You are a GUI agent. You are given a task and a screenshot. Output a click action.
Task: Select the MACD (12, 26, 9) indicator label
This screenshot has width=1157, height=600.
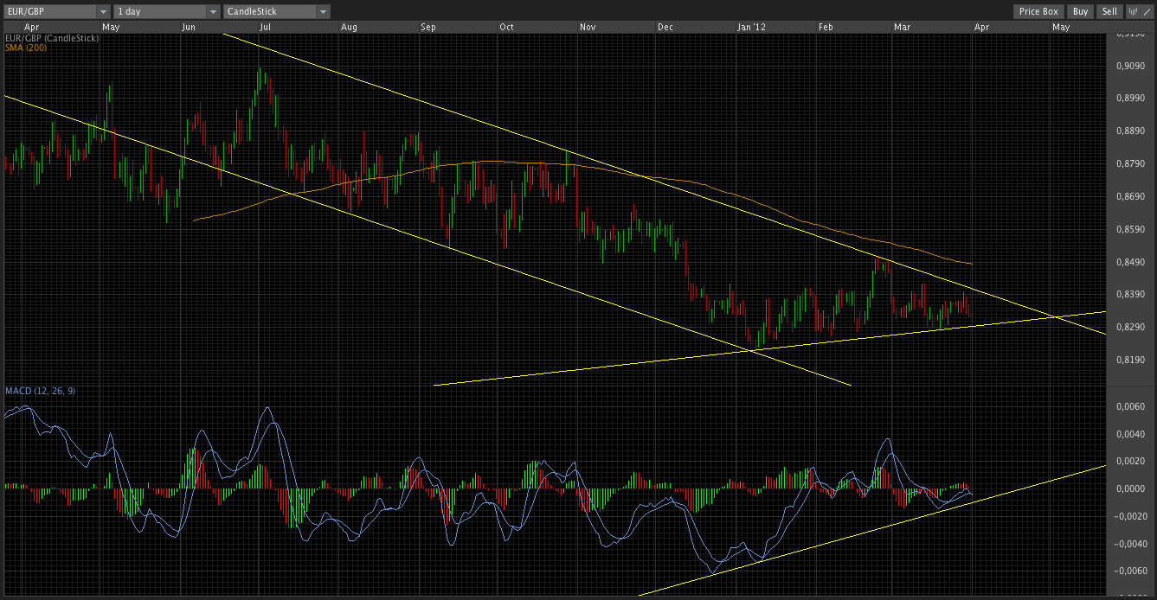pos(40,391)
